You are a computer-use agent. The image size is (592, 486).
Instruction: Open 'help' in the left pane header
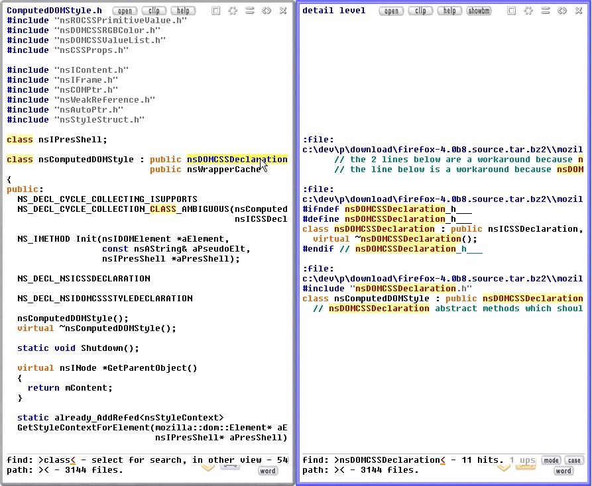(x=183, y=11)
